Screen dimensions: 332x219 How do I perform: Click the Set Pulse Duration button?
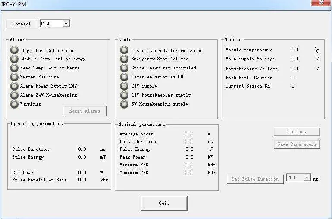point(255,179)
